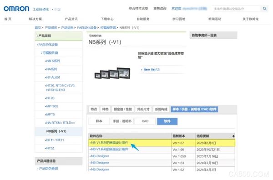
Task: Open NB-S系列 in the sidebar
Action: 53,61
